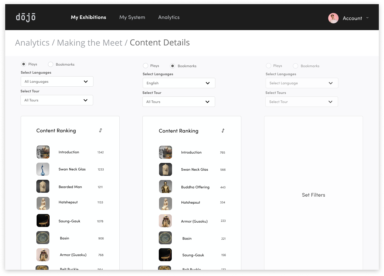
Task: Open first column All Tours dropdown
Action: point(57,100)
